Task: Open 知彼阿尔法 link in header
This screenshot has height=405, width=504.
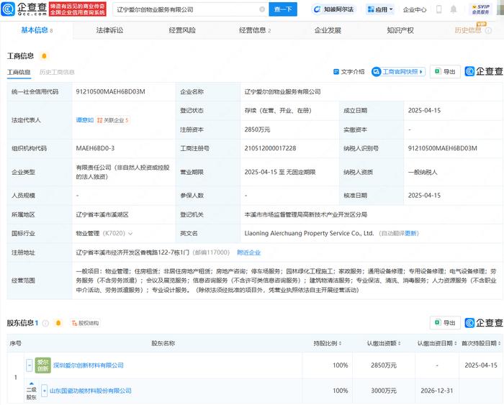Action: click(333, 9)
